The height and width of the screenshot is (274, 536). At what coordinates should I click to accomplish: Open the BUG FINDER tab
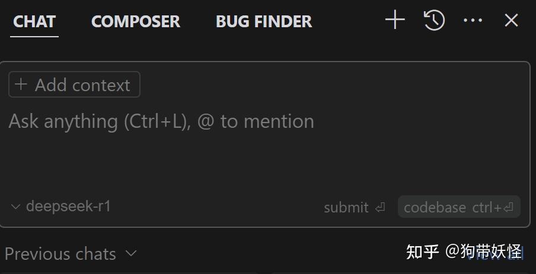(x=264, y=22)
